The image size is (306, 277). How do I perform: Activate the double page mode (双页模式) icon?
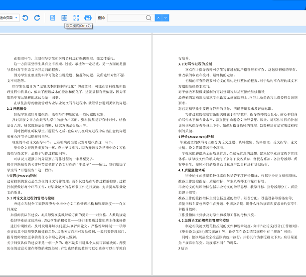64,18
